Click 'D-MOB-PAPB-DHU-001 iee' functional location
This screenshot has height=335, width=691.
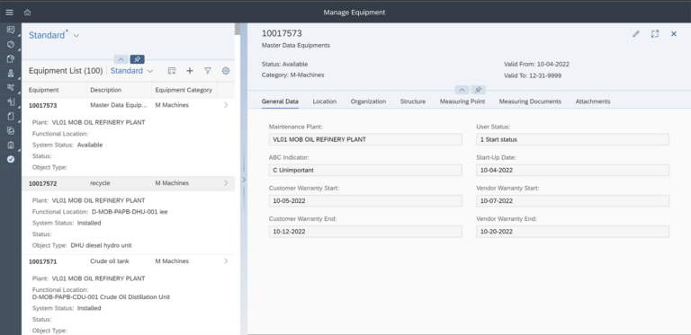coord(130,212)
